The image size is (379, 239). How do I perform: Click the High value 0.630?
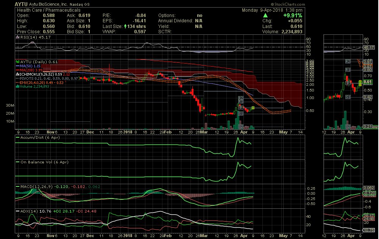coord(49,21)
